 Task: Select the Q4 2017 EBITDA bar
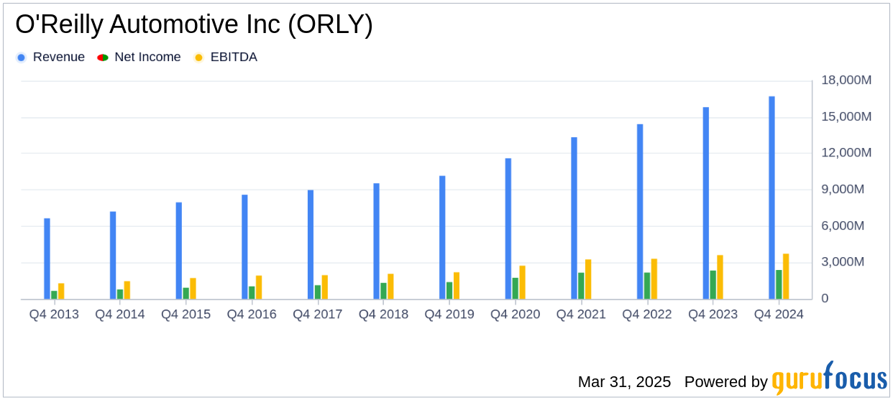click(x=325, y=287)
